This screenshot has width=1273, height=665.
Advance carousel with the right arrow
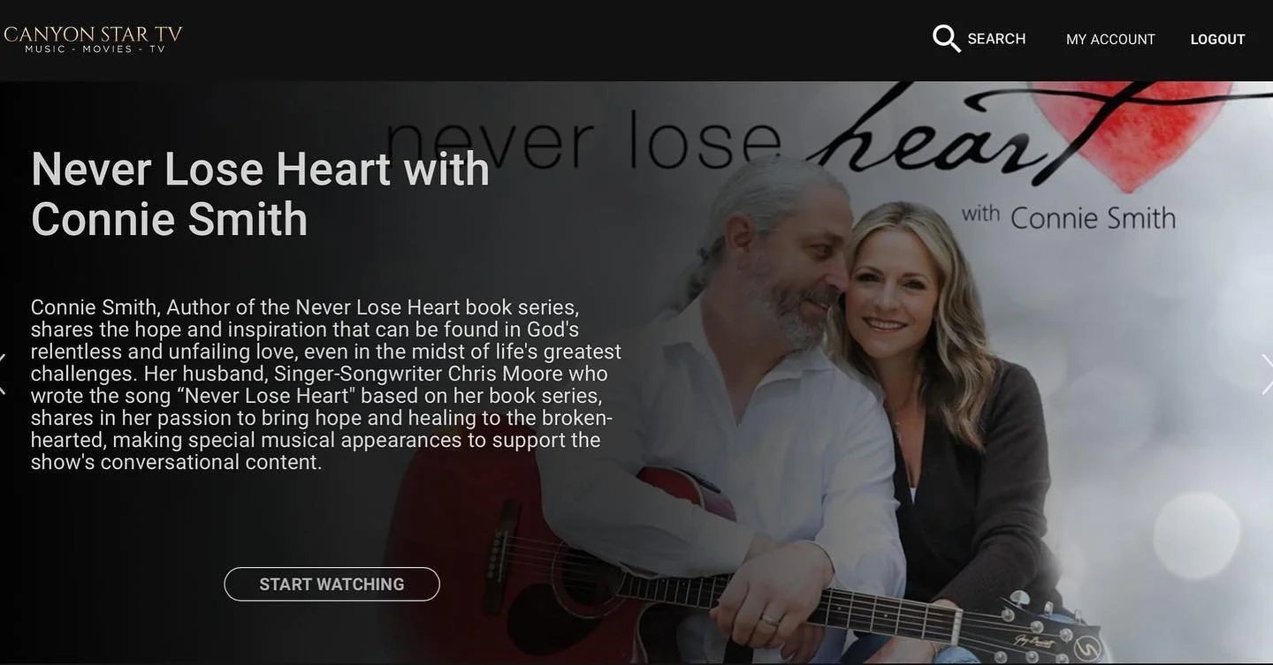pyautogui.click(x=1267, y=374)
